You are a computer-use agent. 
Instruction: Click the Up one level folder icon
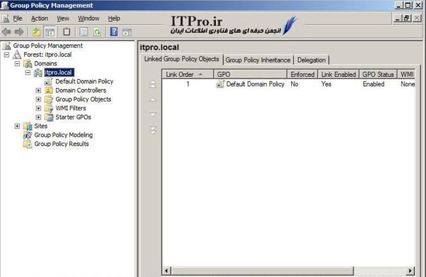36,32
